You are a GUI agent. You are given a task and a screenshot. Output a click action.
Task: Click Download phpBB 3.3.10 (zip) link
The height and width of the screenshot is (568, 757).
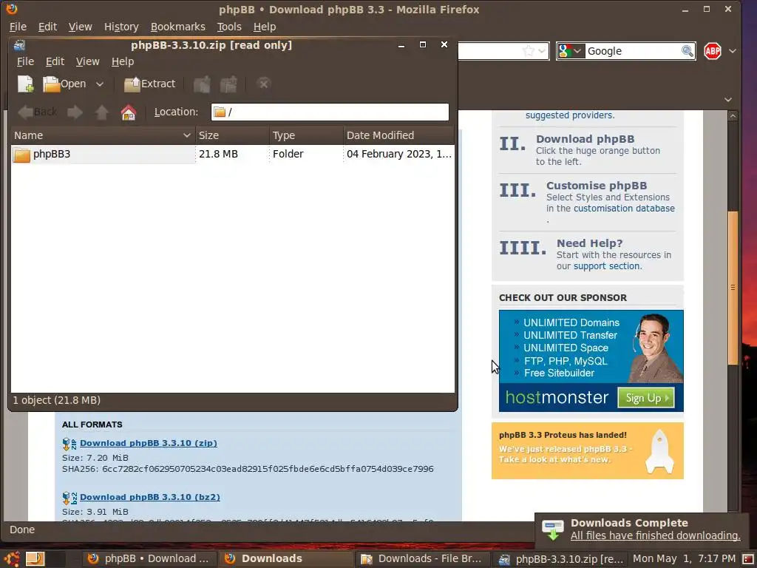[148, 443]
